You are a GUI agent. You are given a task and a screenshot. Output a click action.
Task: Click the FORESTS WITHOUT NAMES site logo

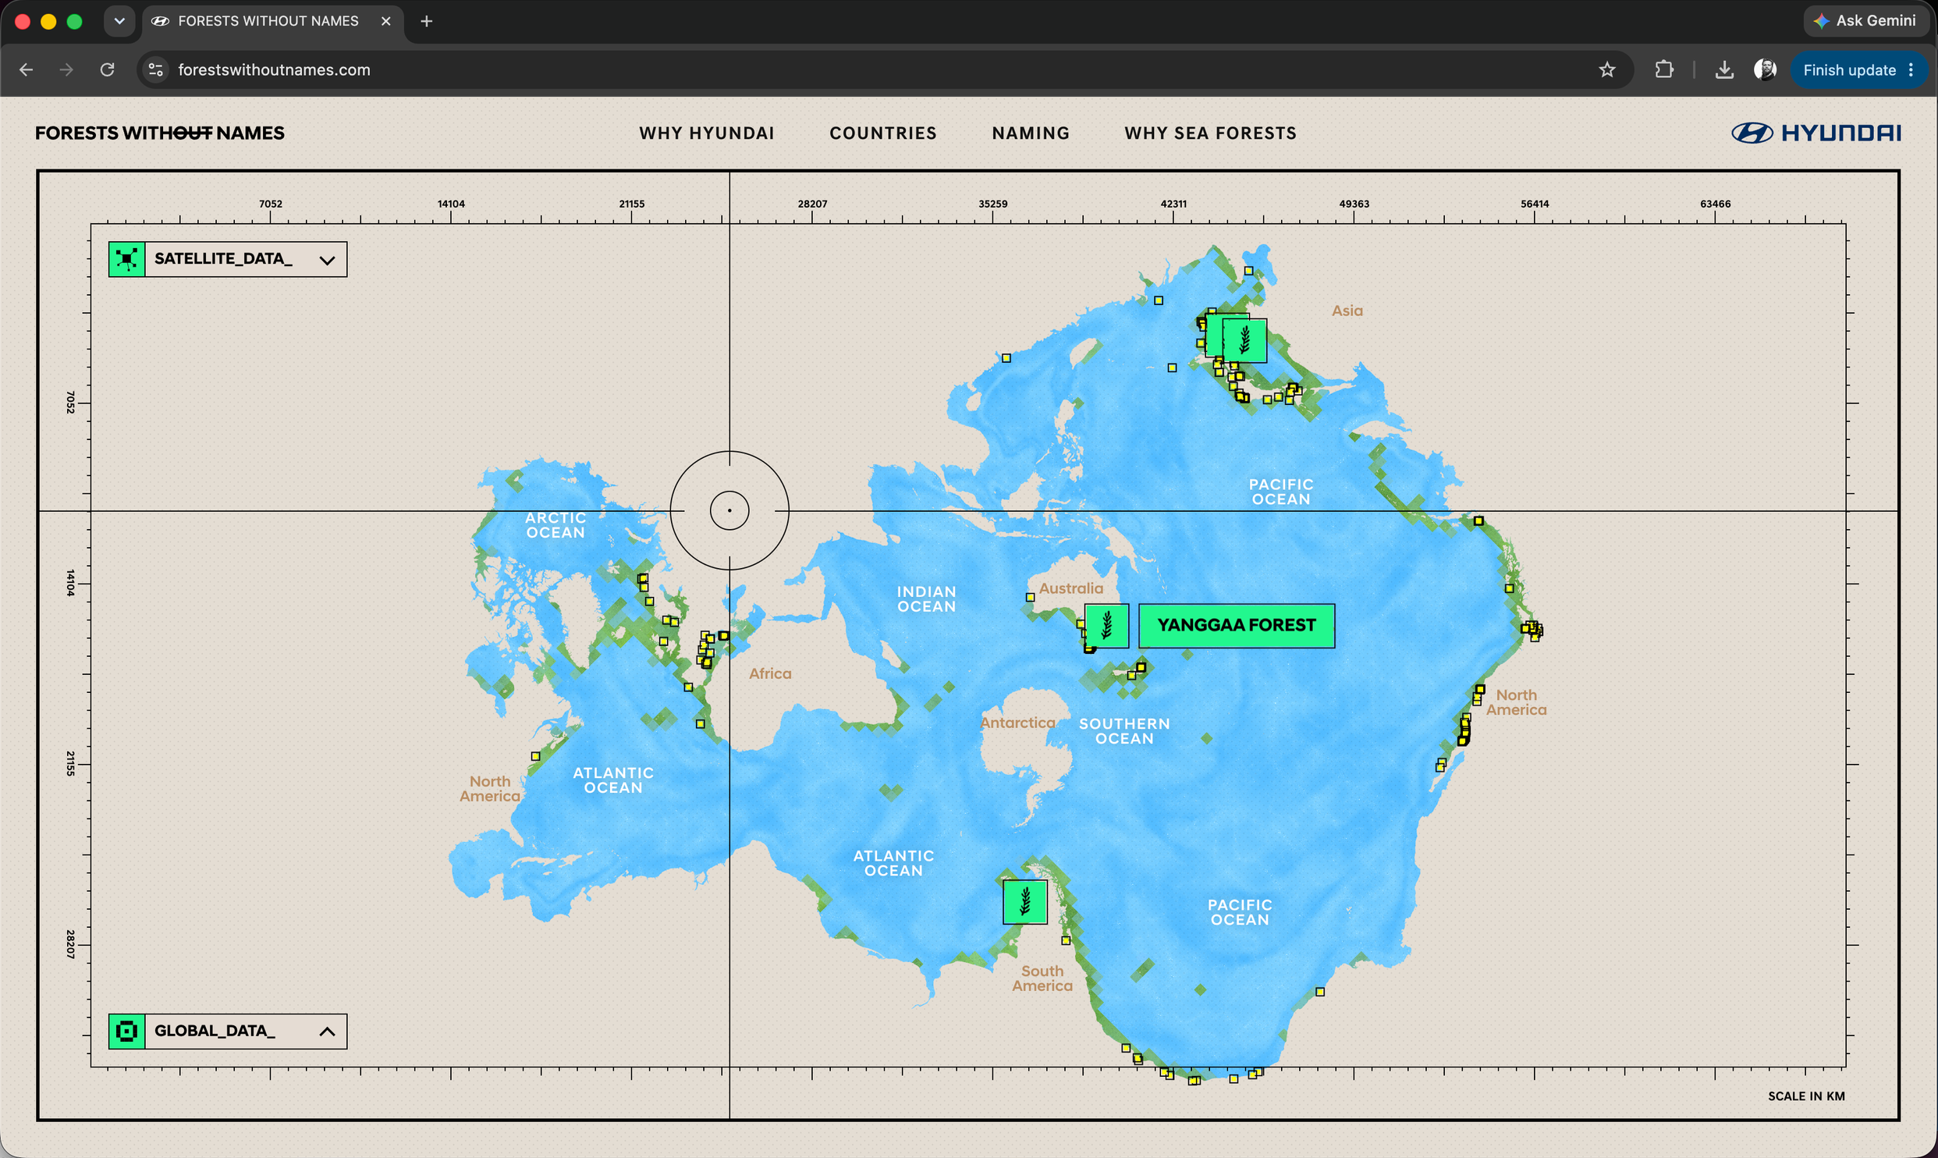tap(160, 133)
